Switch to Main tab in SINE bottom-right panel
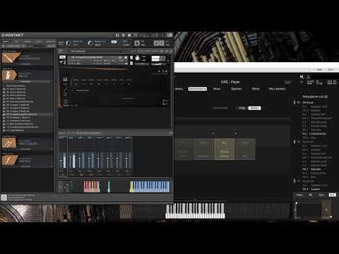The width and height of the screenshot is (339, 254). click(299, 195)
